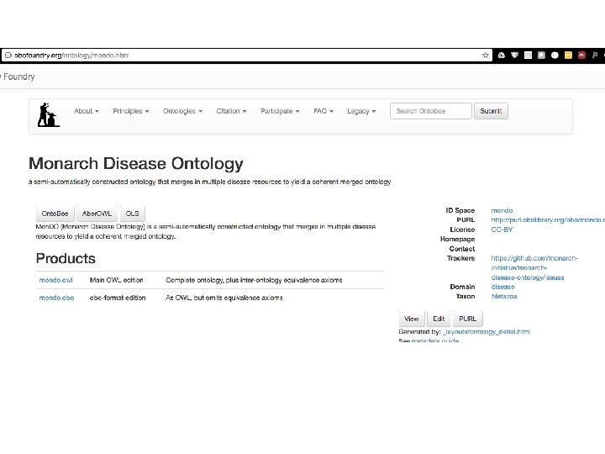This screenshot has width=605, height=454.
Task: Click the CC-BY license link
Action: pos(502,230)
